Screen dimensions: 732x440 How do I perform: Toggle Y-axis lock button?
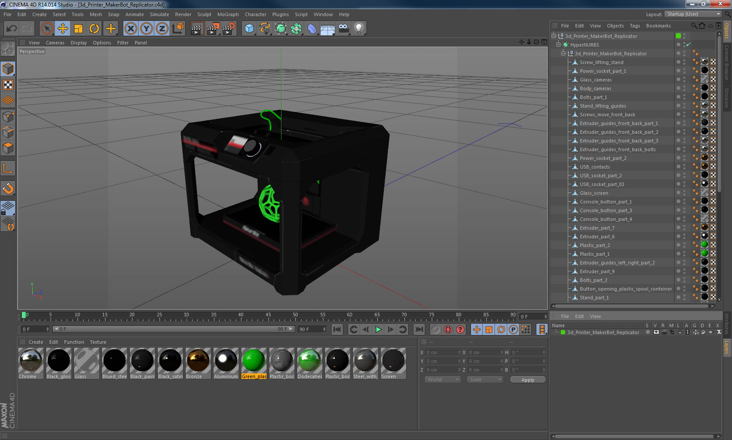(x=146, y=29)
